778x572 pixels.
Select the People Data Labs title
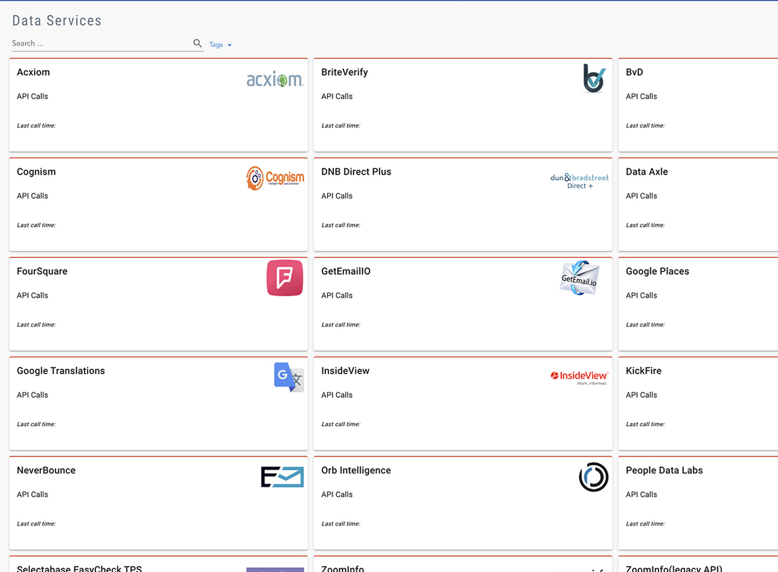point(664,470)
